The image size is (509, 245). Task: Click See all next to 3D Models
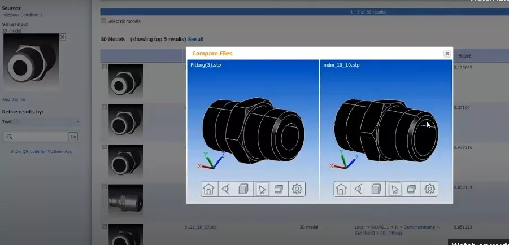pyautogui.click(x=195, y=40)
